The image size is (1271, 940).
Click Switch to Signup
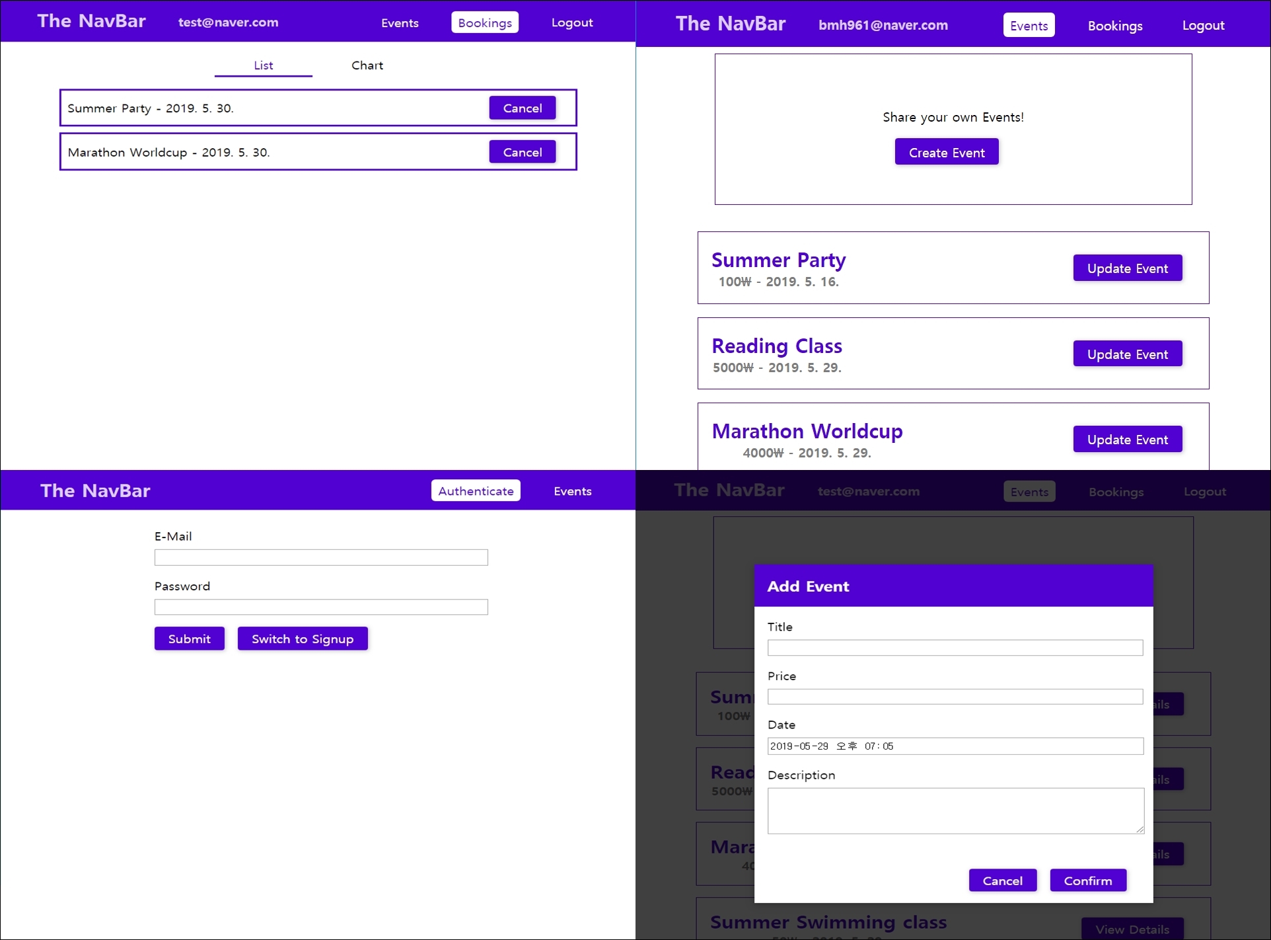click(x=302, y=638)
